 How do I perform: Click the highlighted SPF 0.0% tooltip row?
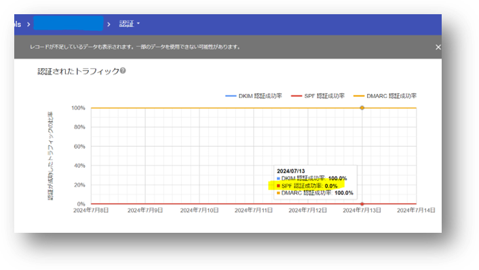pyautogui.click(x=307, y=185)
